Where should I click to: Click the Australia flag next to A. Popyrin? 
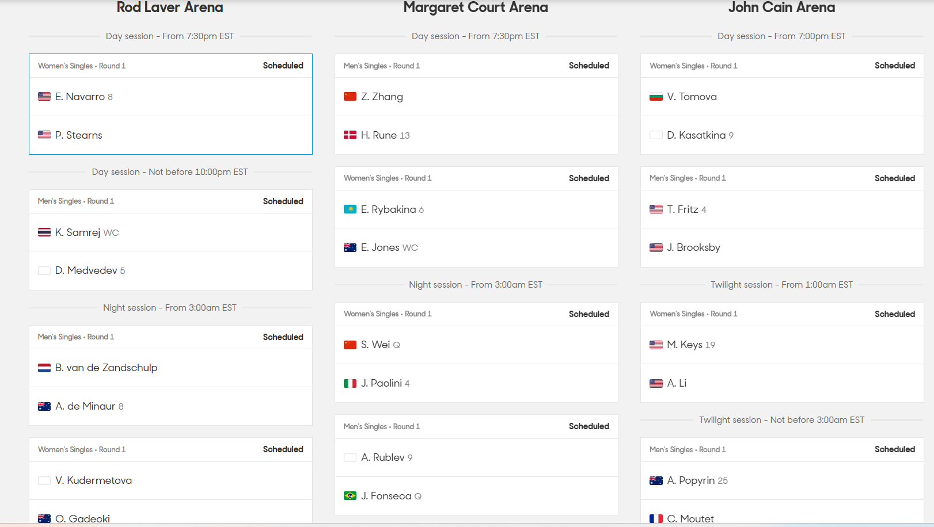click(656, 480)
